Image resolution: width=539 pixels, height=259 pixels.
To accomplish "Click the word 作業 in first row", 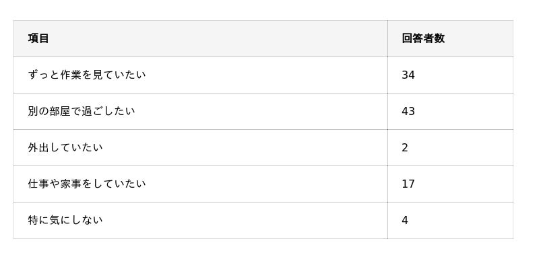I will 71,75.
